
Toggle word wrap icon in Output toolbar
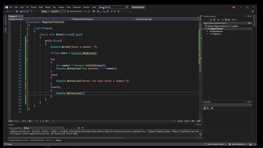(x=83, y=128)
